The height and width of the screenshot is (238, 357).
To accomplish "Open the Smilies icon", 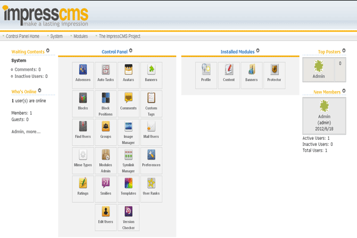I will [x=106, y=189].
